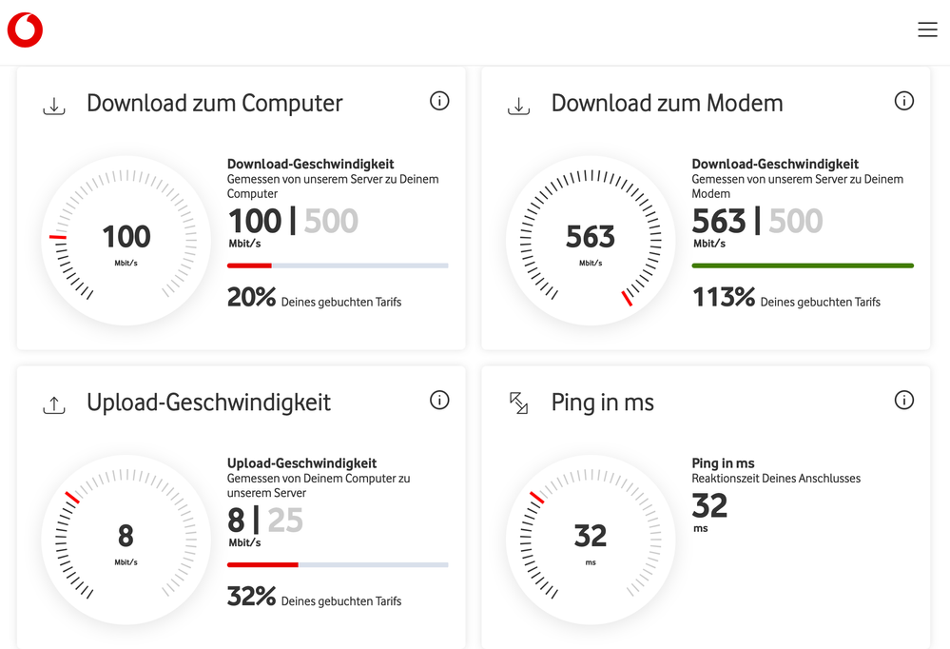The height and width of the screenshot is (649, 950).
Task: Click the upload speed progress bar
Action: pos(338,565)
